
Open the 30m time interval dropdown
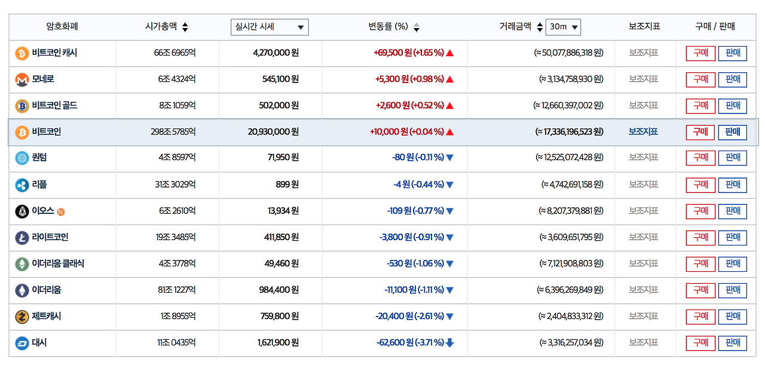point(563,27)
